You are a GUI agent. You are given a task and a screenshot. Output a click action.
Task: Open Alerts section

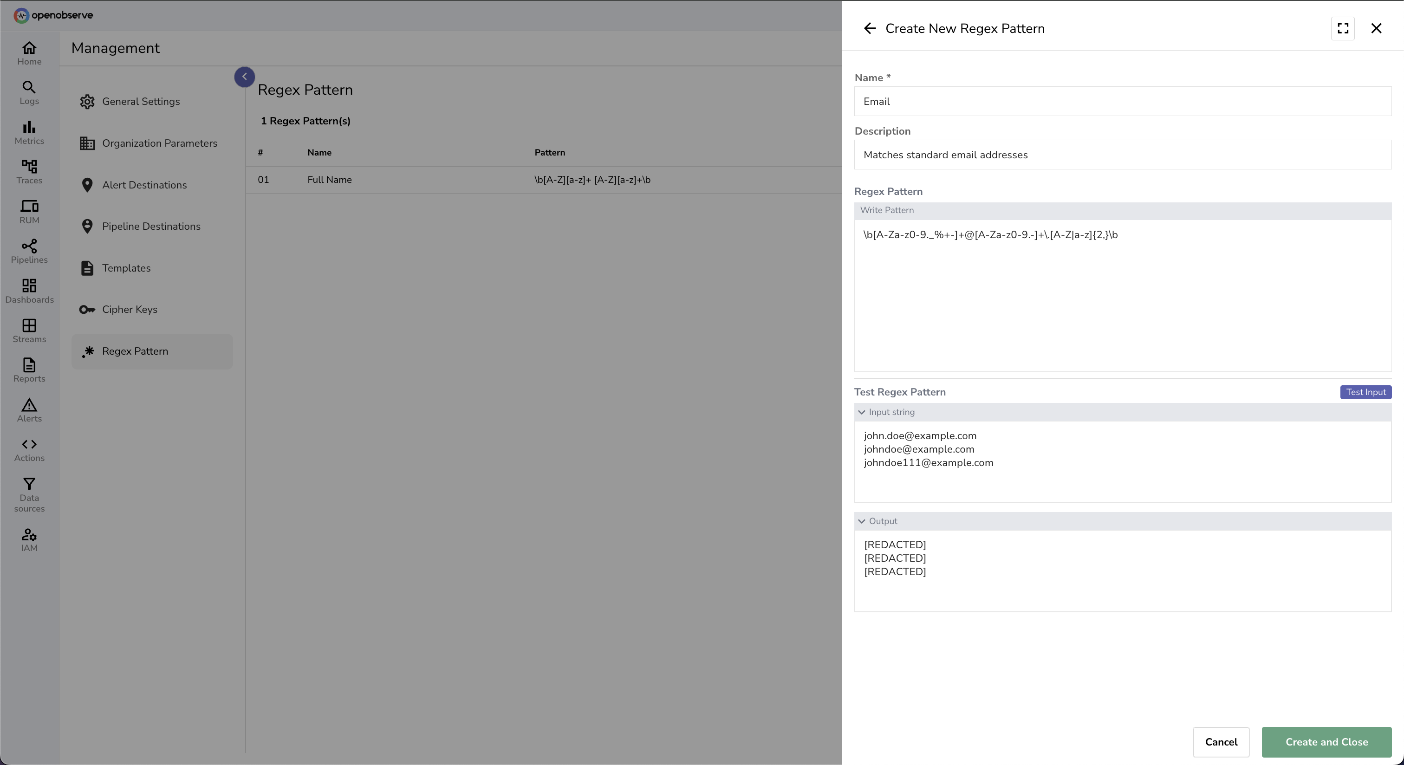[x=29, y=410]
